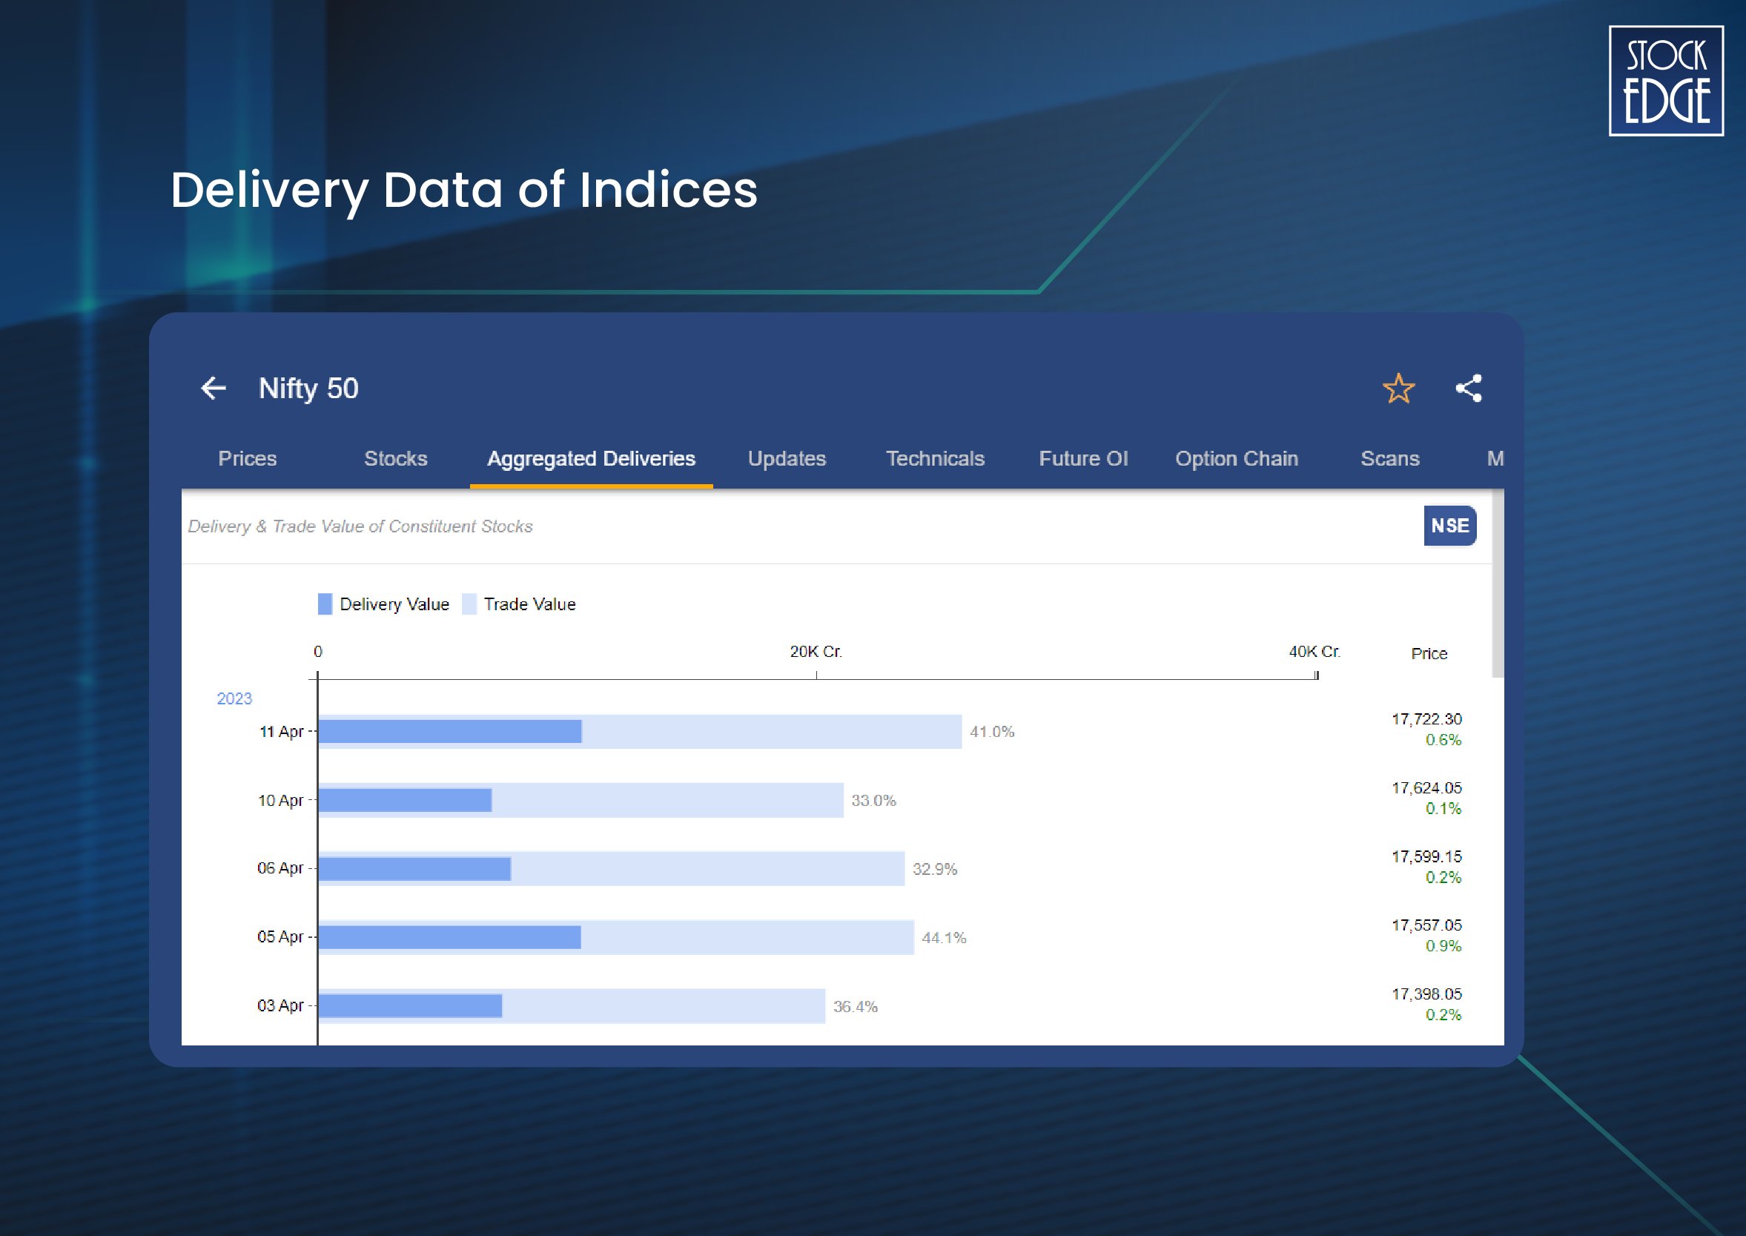Open the Option Chain tab
Screen dimensions: 1746x1236
pos(1236,459)
